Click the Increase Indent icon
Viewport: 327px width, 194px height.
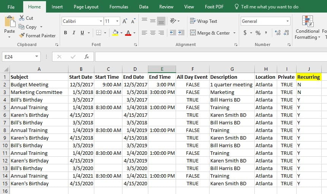point(183,33)
